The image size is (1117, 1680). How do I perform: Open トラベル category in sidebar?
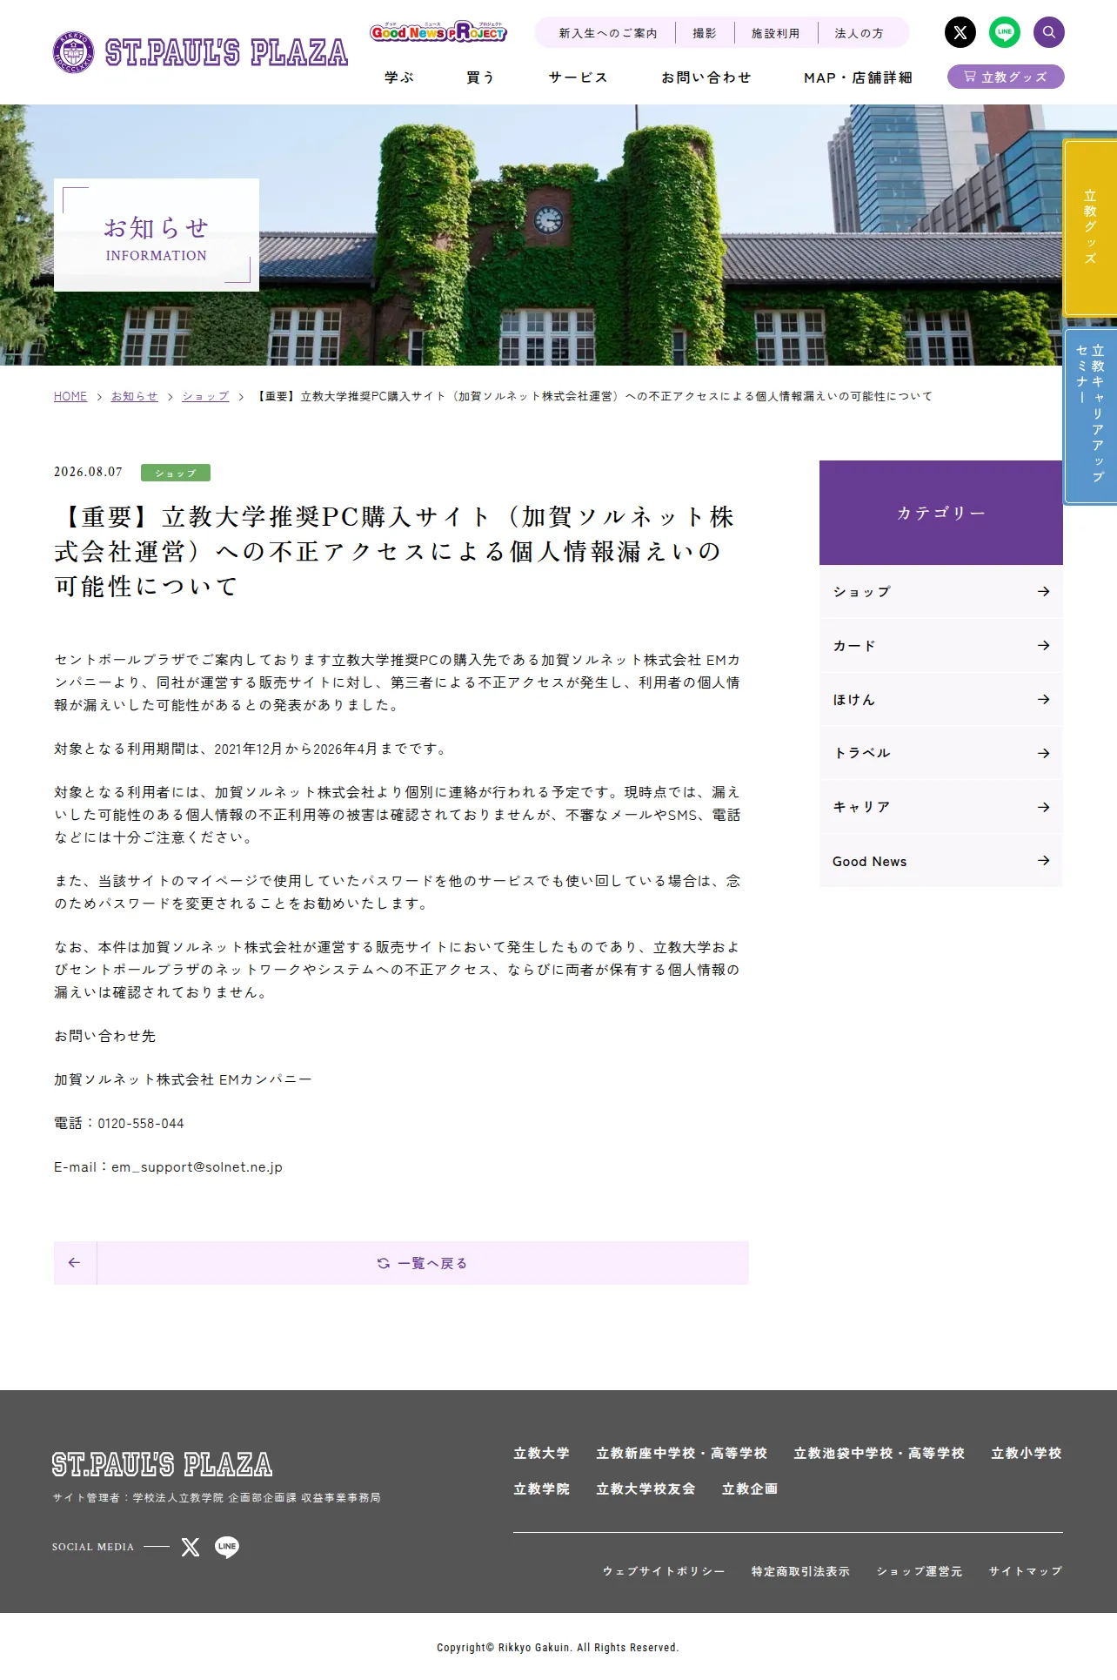(941, 754)
